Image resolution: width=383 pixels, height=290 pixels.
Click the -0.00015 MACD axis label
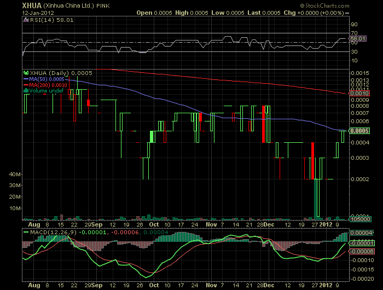point(362,269)
